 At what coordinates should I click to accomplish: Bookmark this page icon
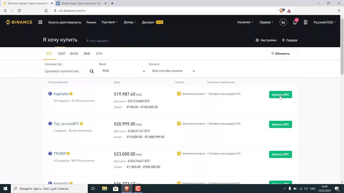tap(46, 11)
